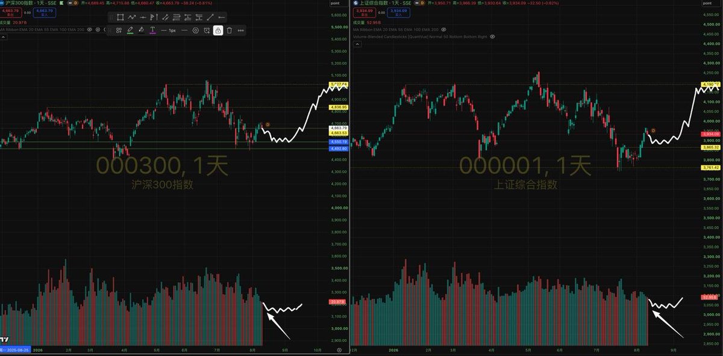Select the flag marker drawing tool
This screenshot has height=356, width=723.
[x=154, y=17]
